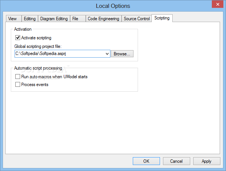226x171 pixels.
Task: Uncheck the Activate scripting checkbox
Action: [x=18, y=38]
